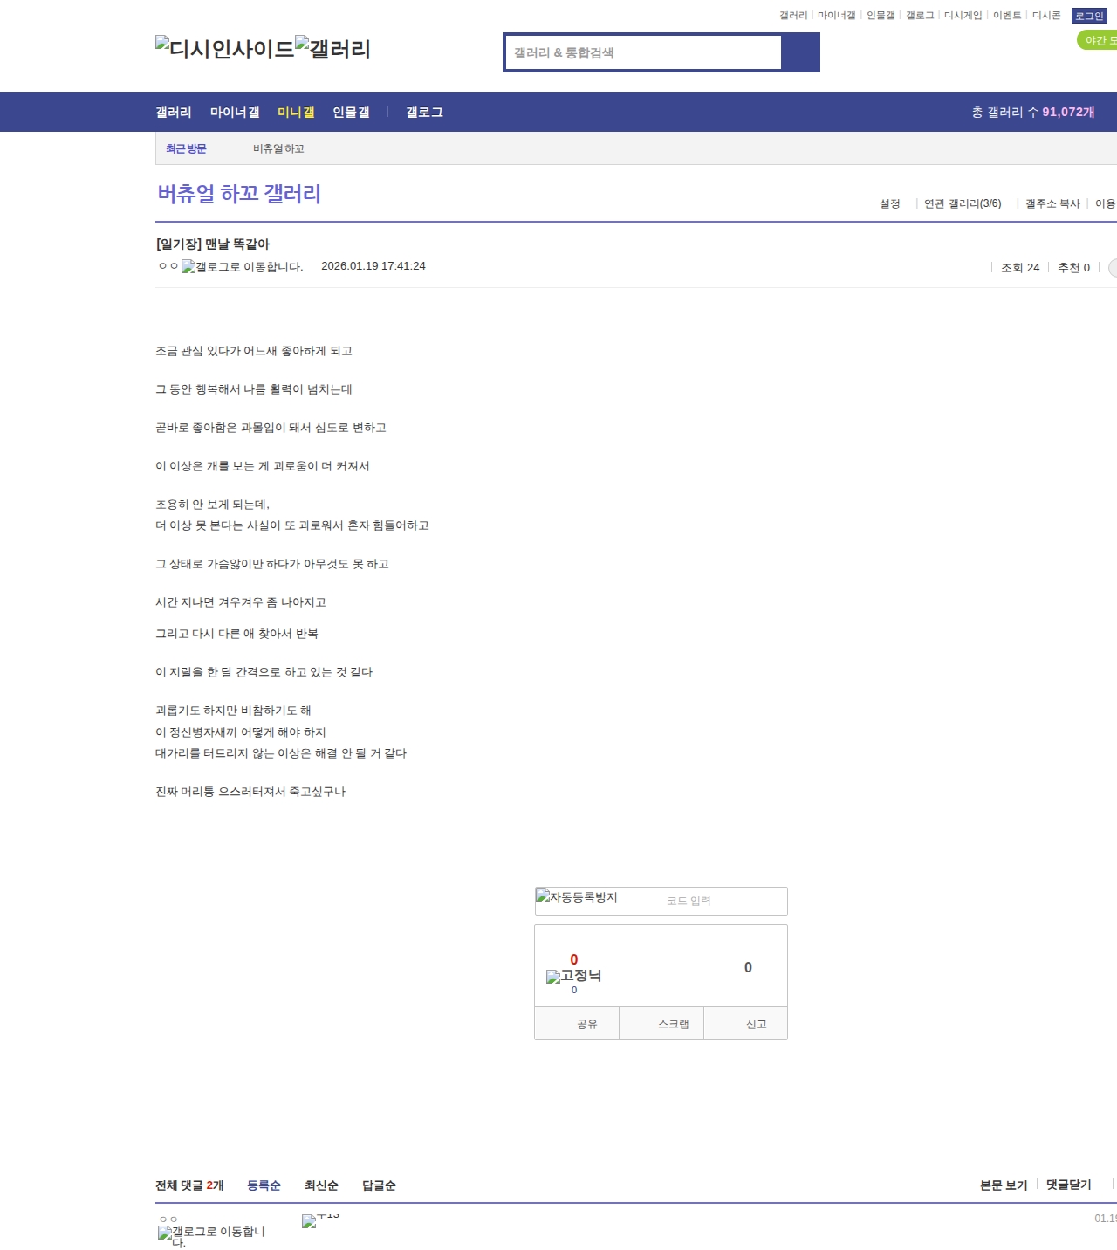1117x1250 pixels.
Task: Open 마이너갤 from the top menu bar
Action: (235, 112)
